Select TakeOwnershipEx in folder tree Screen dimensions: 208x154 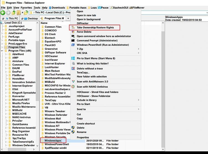pos(23,142)
